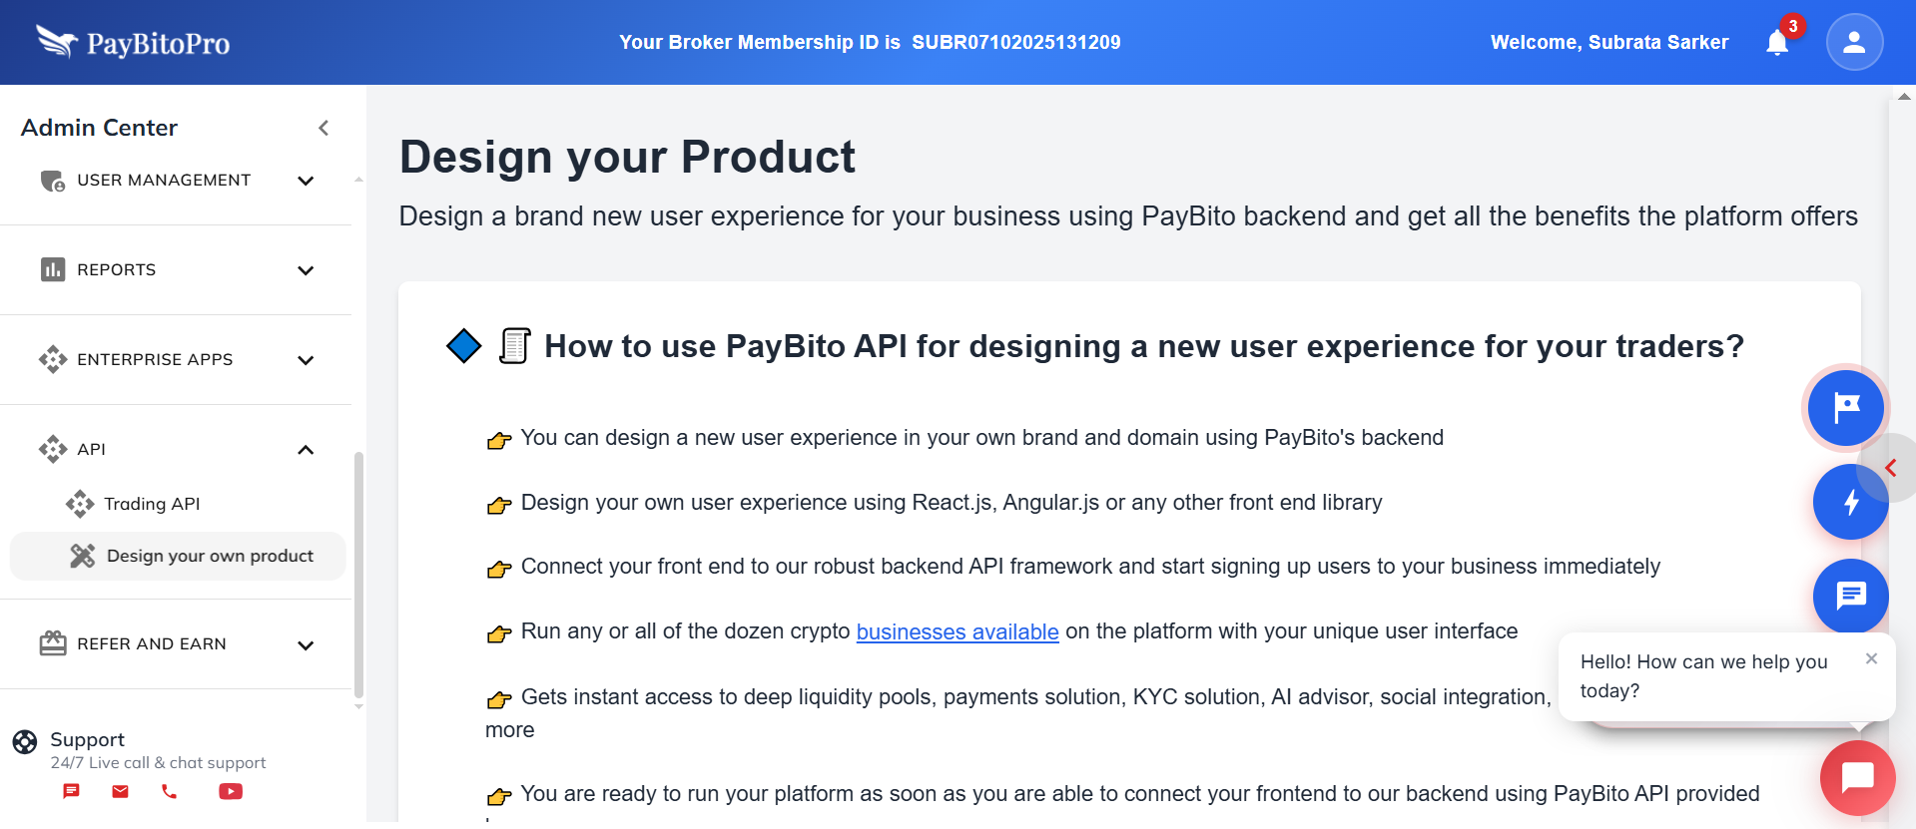The image size is (1916, 829).
Task: Click the PayBitoPro logo
Action: coord(130,42)
